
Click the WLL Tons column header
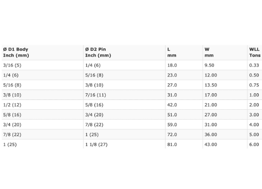255,52
